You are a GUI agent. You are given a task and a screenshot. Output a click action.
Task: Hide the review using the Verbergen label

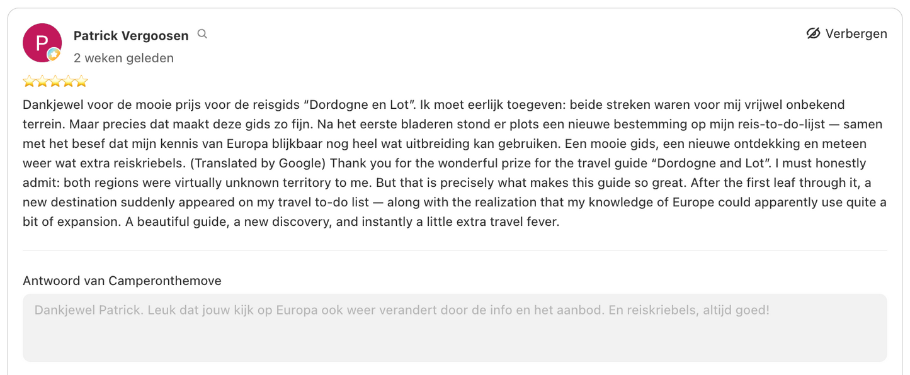coord(856,33)
